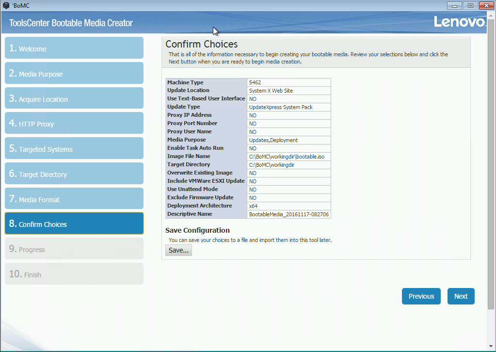Minimize the BoMC window
This screenshot has height=352, width=496.
click(454, 5)
